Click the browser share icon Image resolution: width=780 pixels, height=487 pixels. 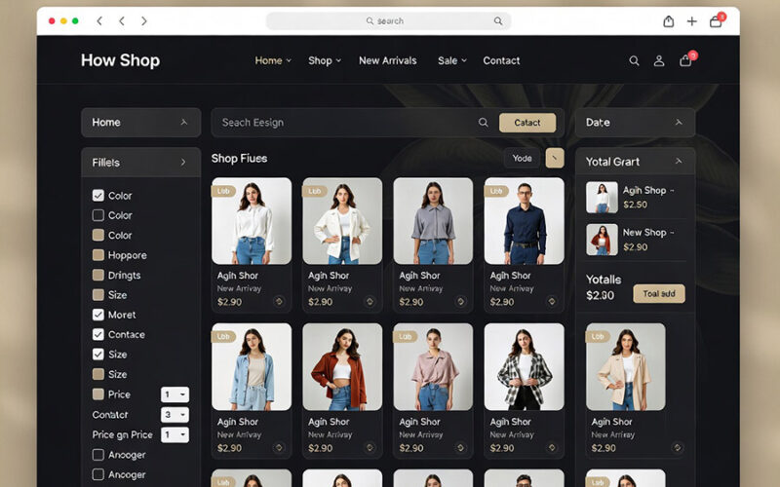(669, 21)
